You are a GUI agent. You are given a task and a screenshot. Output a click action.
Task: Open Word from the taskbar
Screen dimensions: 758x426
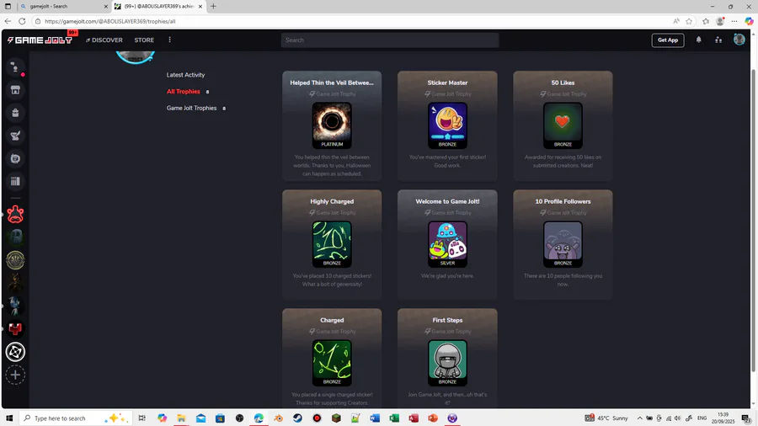pos(375,418)
